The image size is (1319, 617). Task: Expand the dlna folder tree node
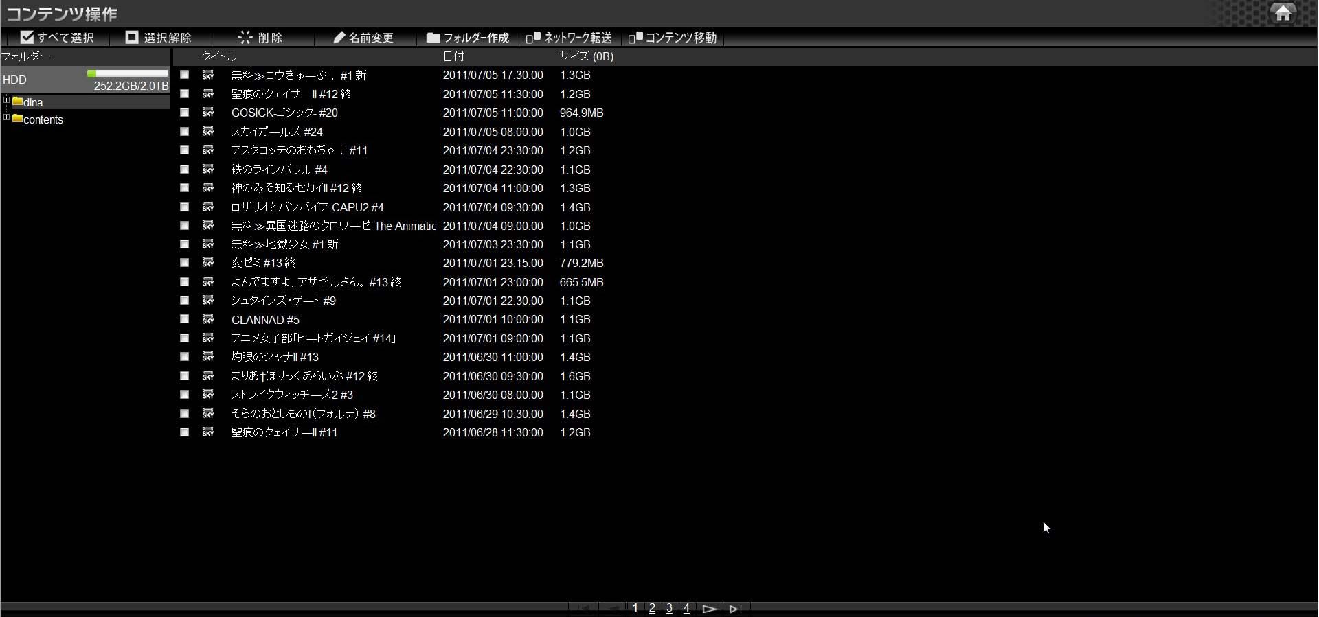point(7,101)
